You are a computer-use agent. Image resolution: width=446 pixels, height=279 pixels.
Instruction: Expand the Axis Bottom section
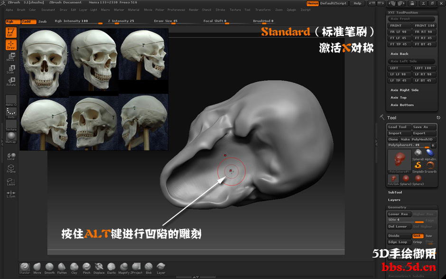pyautogui.click(x=402, y=105)
